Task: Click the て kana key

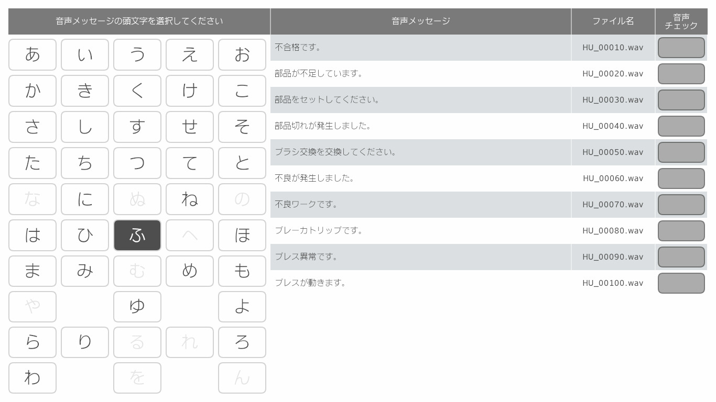Action: (190, 163)
